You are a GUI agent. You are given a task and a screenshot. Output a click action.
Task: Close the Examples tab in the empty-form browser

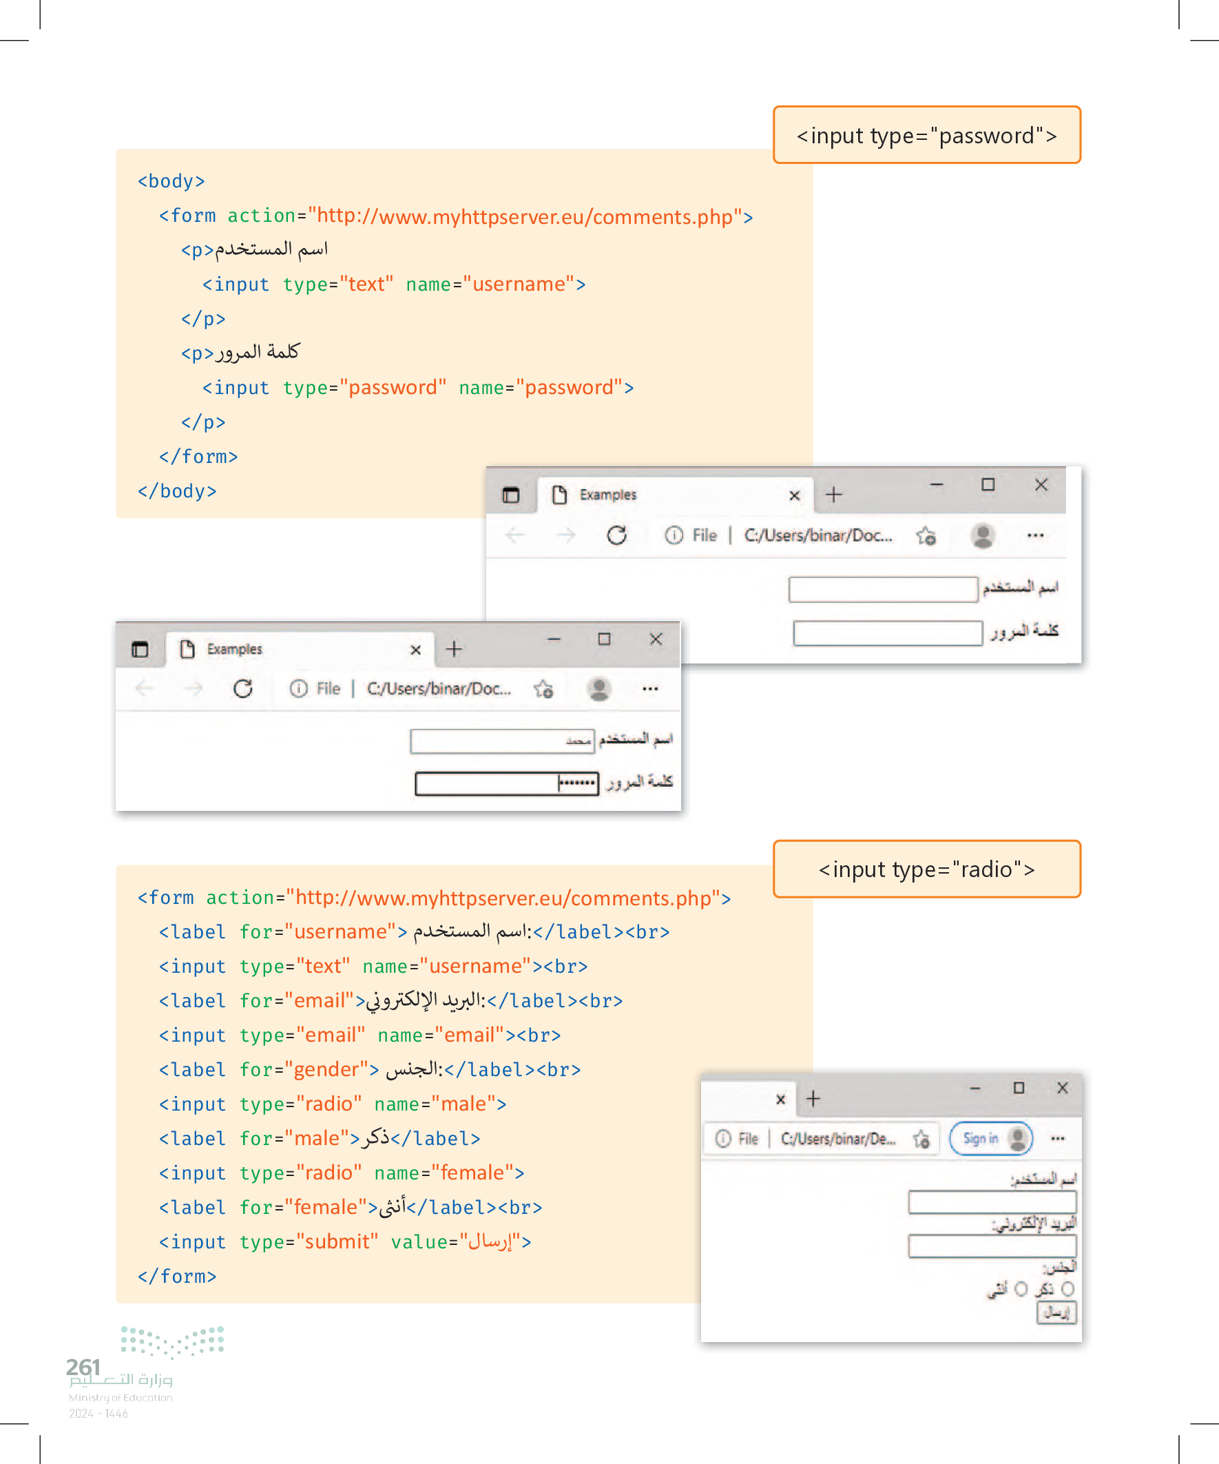coord(794,495)
